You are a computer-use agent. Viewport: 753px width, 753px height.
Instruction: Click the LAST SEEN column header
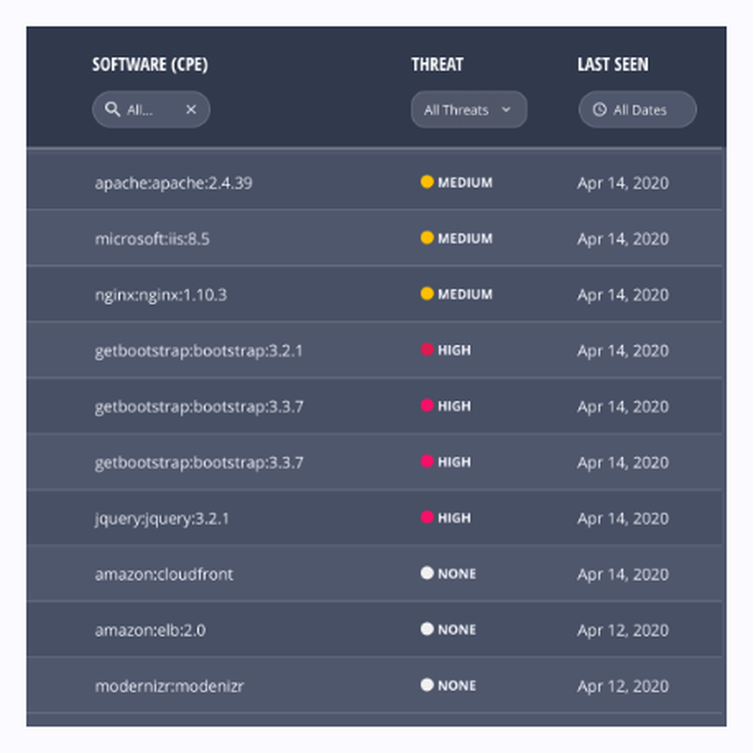612,65
